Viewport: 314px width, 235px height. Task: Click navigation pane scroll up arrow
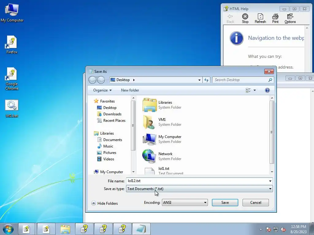[133, 98]
